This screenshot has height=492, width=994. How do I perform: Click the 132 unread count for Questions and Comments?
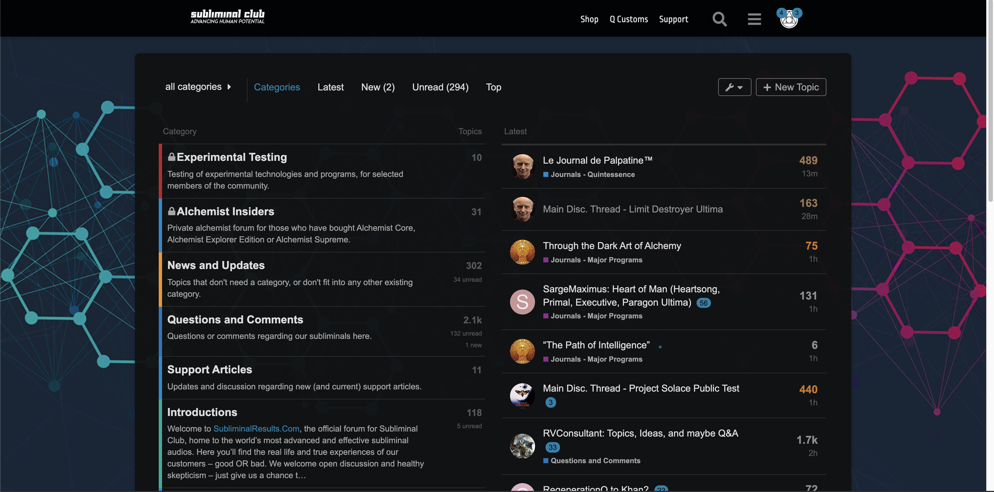[466, 334]
